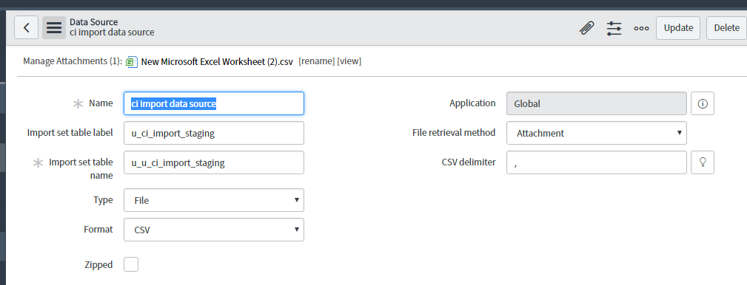The height and width of the screenshot is (285, 747).
Task: Click into the Name input field
Action: point(214,103)
